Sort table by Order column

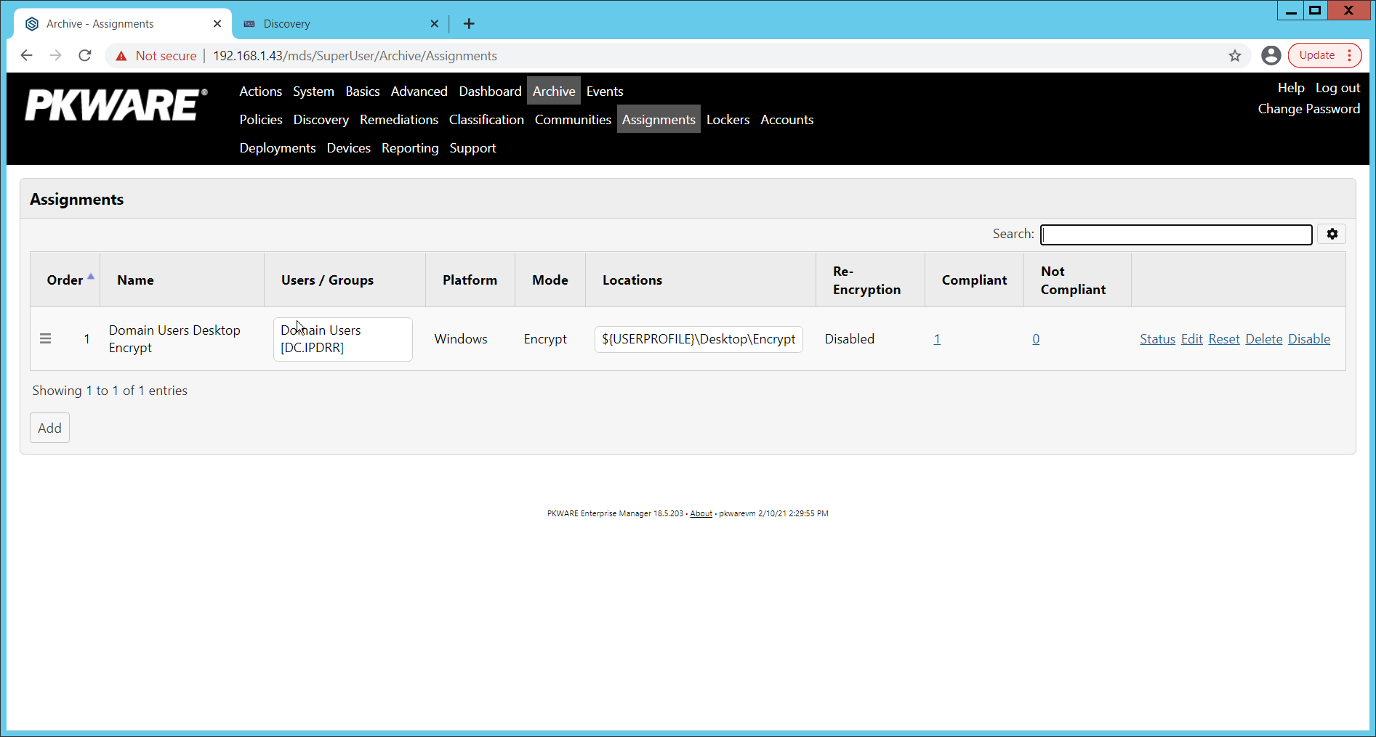point(65,280)
